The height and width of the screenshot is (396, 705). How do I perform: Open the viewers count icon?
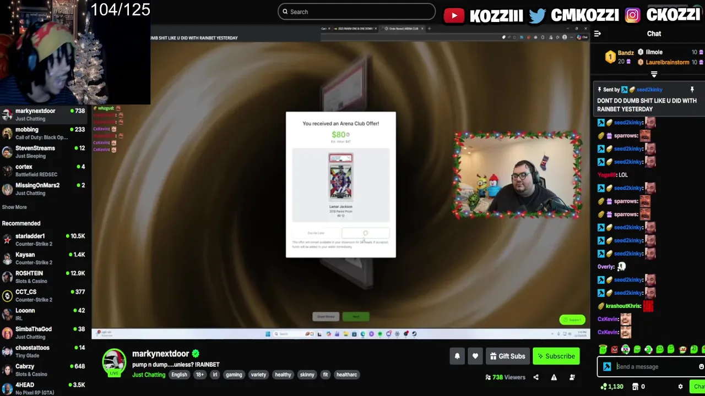point(488,377)
